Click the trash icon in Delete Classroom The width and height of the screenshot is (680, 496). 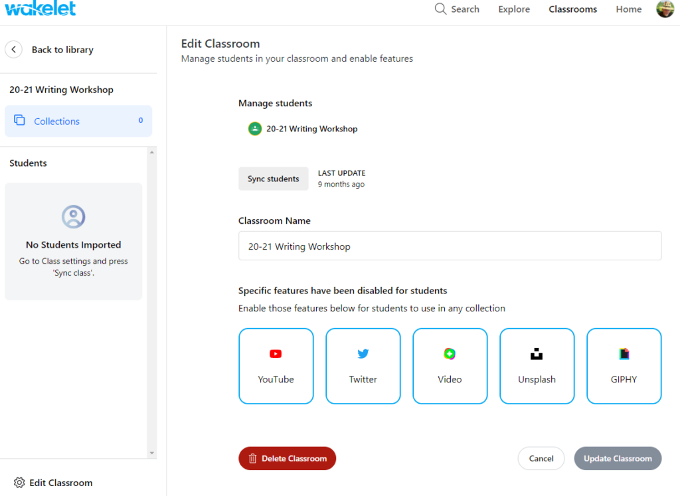click(x=252, y=458)
